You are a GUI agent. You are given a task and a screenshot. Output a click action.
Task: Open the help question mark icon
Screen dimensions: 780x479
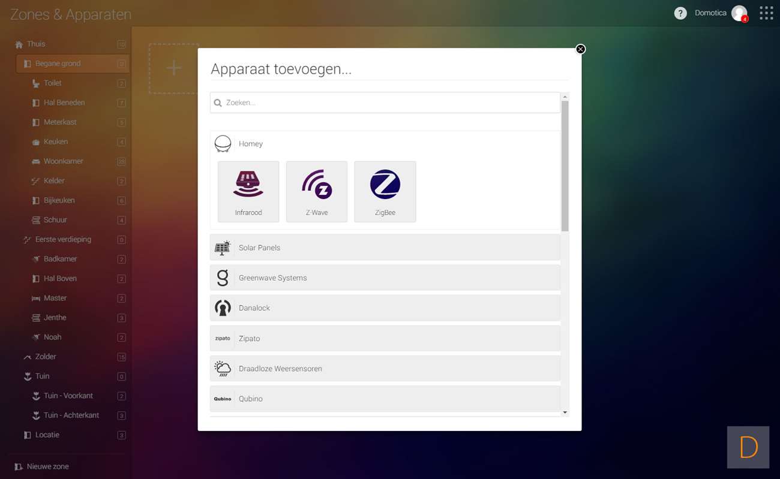click(x=680, y=13)
